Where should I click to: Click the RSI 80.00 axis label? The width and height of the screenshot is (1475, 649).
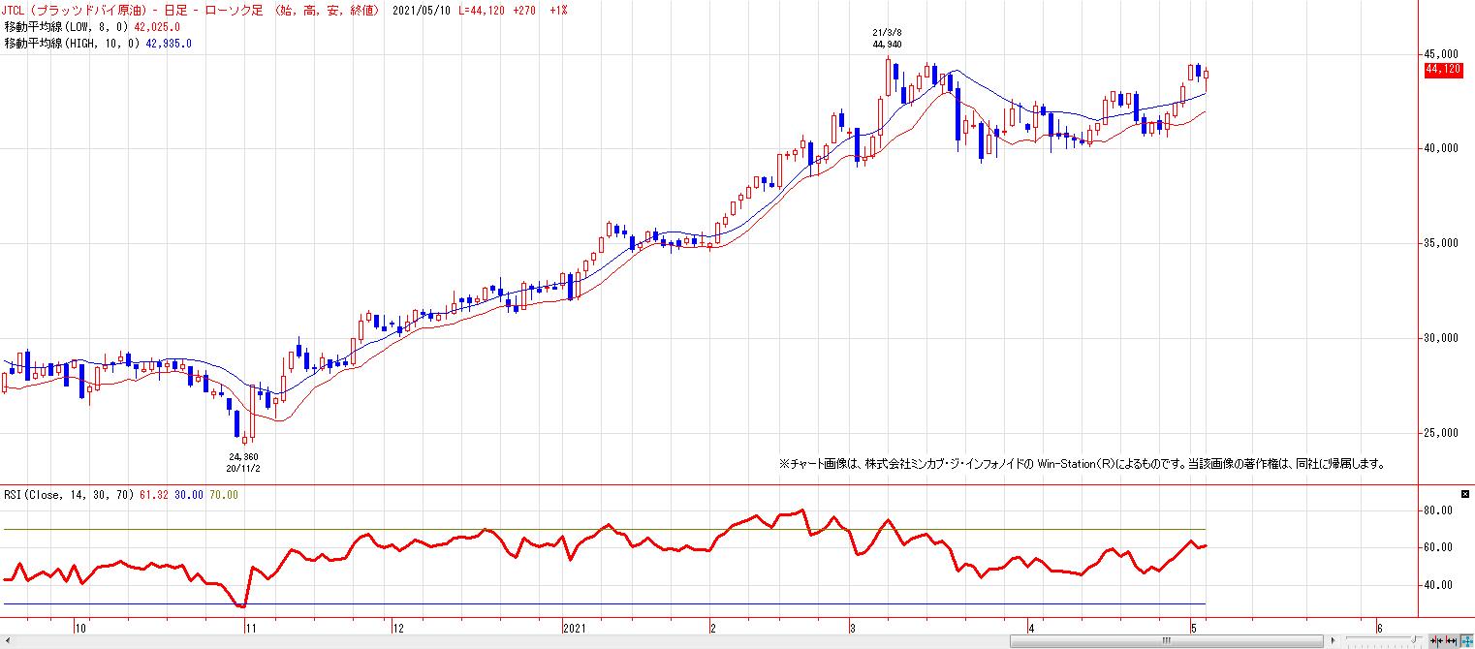(1438, 510)
